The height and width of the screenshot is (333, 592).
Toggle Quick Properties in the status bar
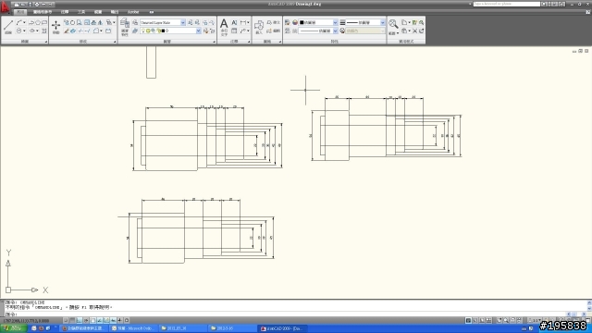click(127, 320)
